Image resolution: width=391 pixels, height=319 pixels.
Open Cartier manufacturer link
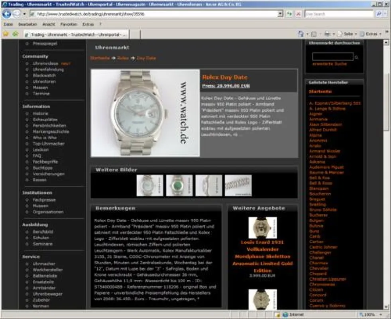tap(316, 241)
